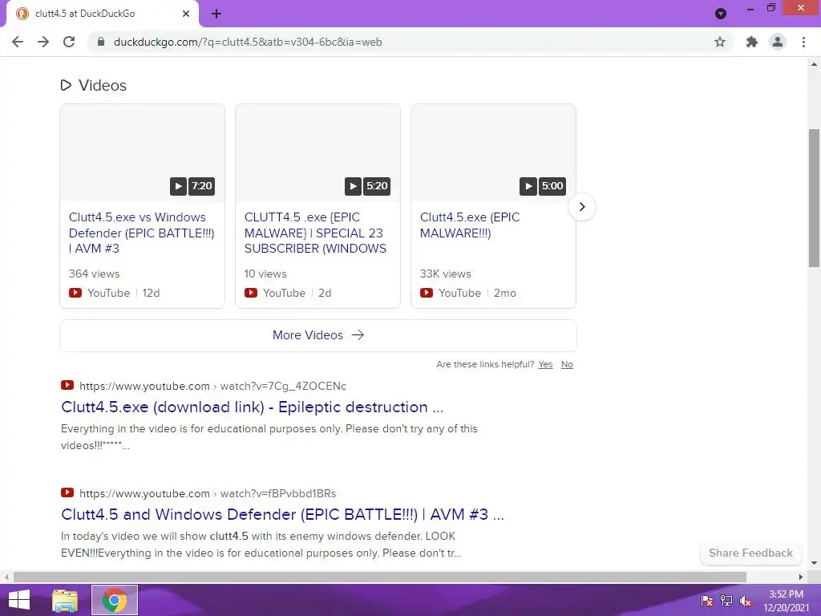Click the horizontal scrollbar thumb

pyautogui.click(x=379, y=577)
